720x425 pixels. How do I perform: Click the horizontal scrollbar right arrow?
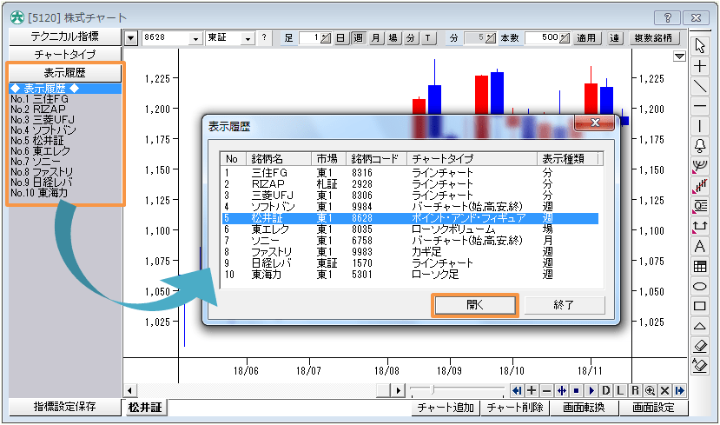click(398, 391)
